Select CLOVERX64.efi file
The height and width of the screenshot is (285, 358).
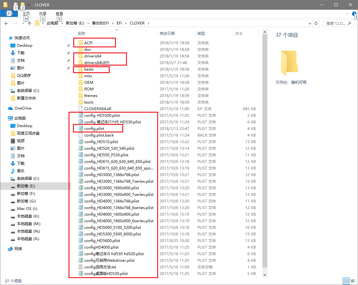(x=98, y=109)
